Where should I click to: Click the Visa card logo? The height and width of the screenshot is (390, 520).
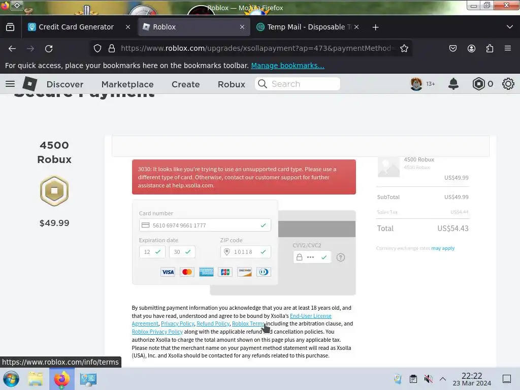pyautogui.click(x=168, y=272)
